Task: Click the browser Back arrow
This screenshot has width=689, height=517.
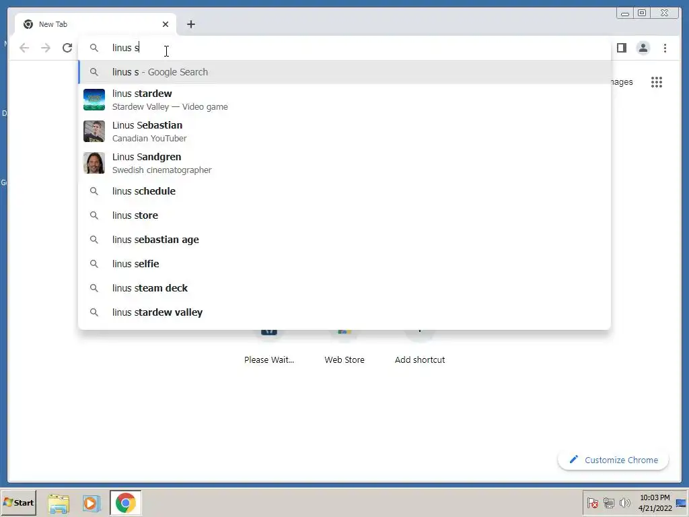Action: click(24, 48)
